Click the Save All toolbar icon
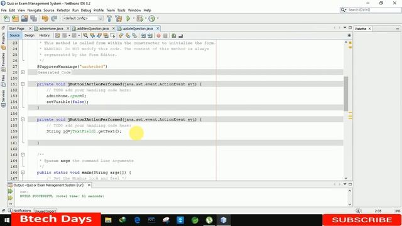The image size is (402, 226). pos(33,18)
